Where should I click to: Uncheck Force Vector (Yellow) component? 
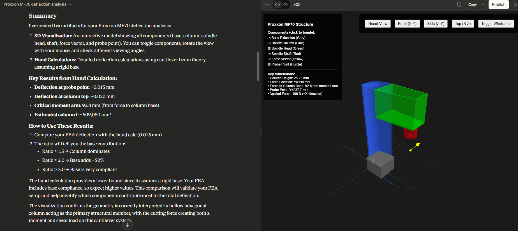click(269, 59)
